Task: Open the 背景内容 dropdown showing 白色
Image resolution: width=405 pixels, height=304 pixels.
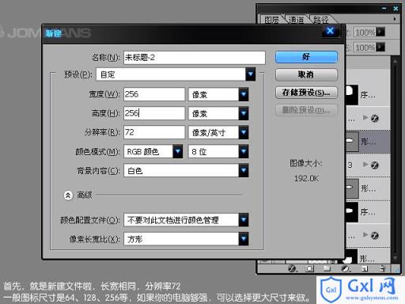Action: tap(186, 170)
